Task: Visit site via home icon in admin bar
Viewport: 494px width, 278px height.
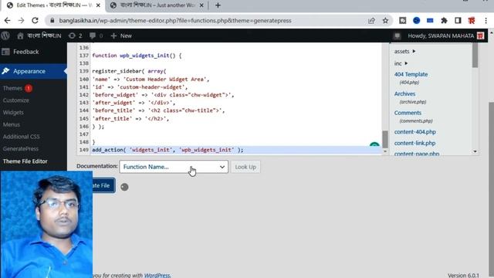Action: [x=20, y=36]
